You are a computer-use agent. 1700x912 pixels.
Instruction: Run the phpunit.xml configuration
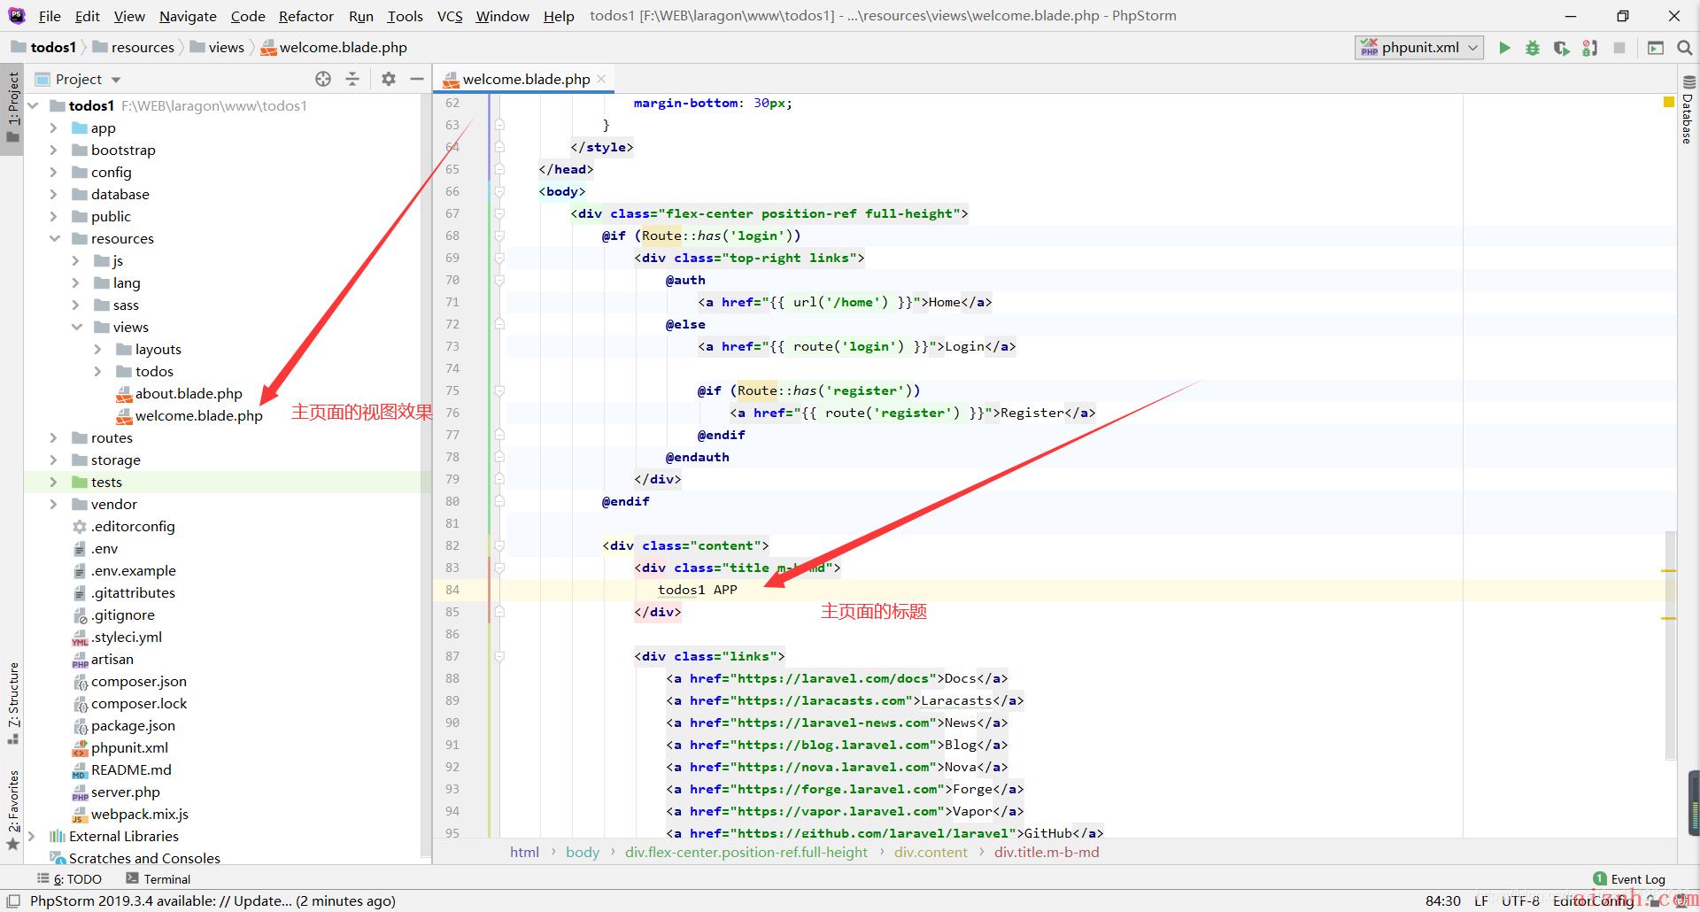(1504, 48)
